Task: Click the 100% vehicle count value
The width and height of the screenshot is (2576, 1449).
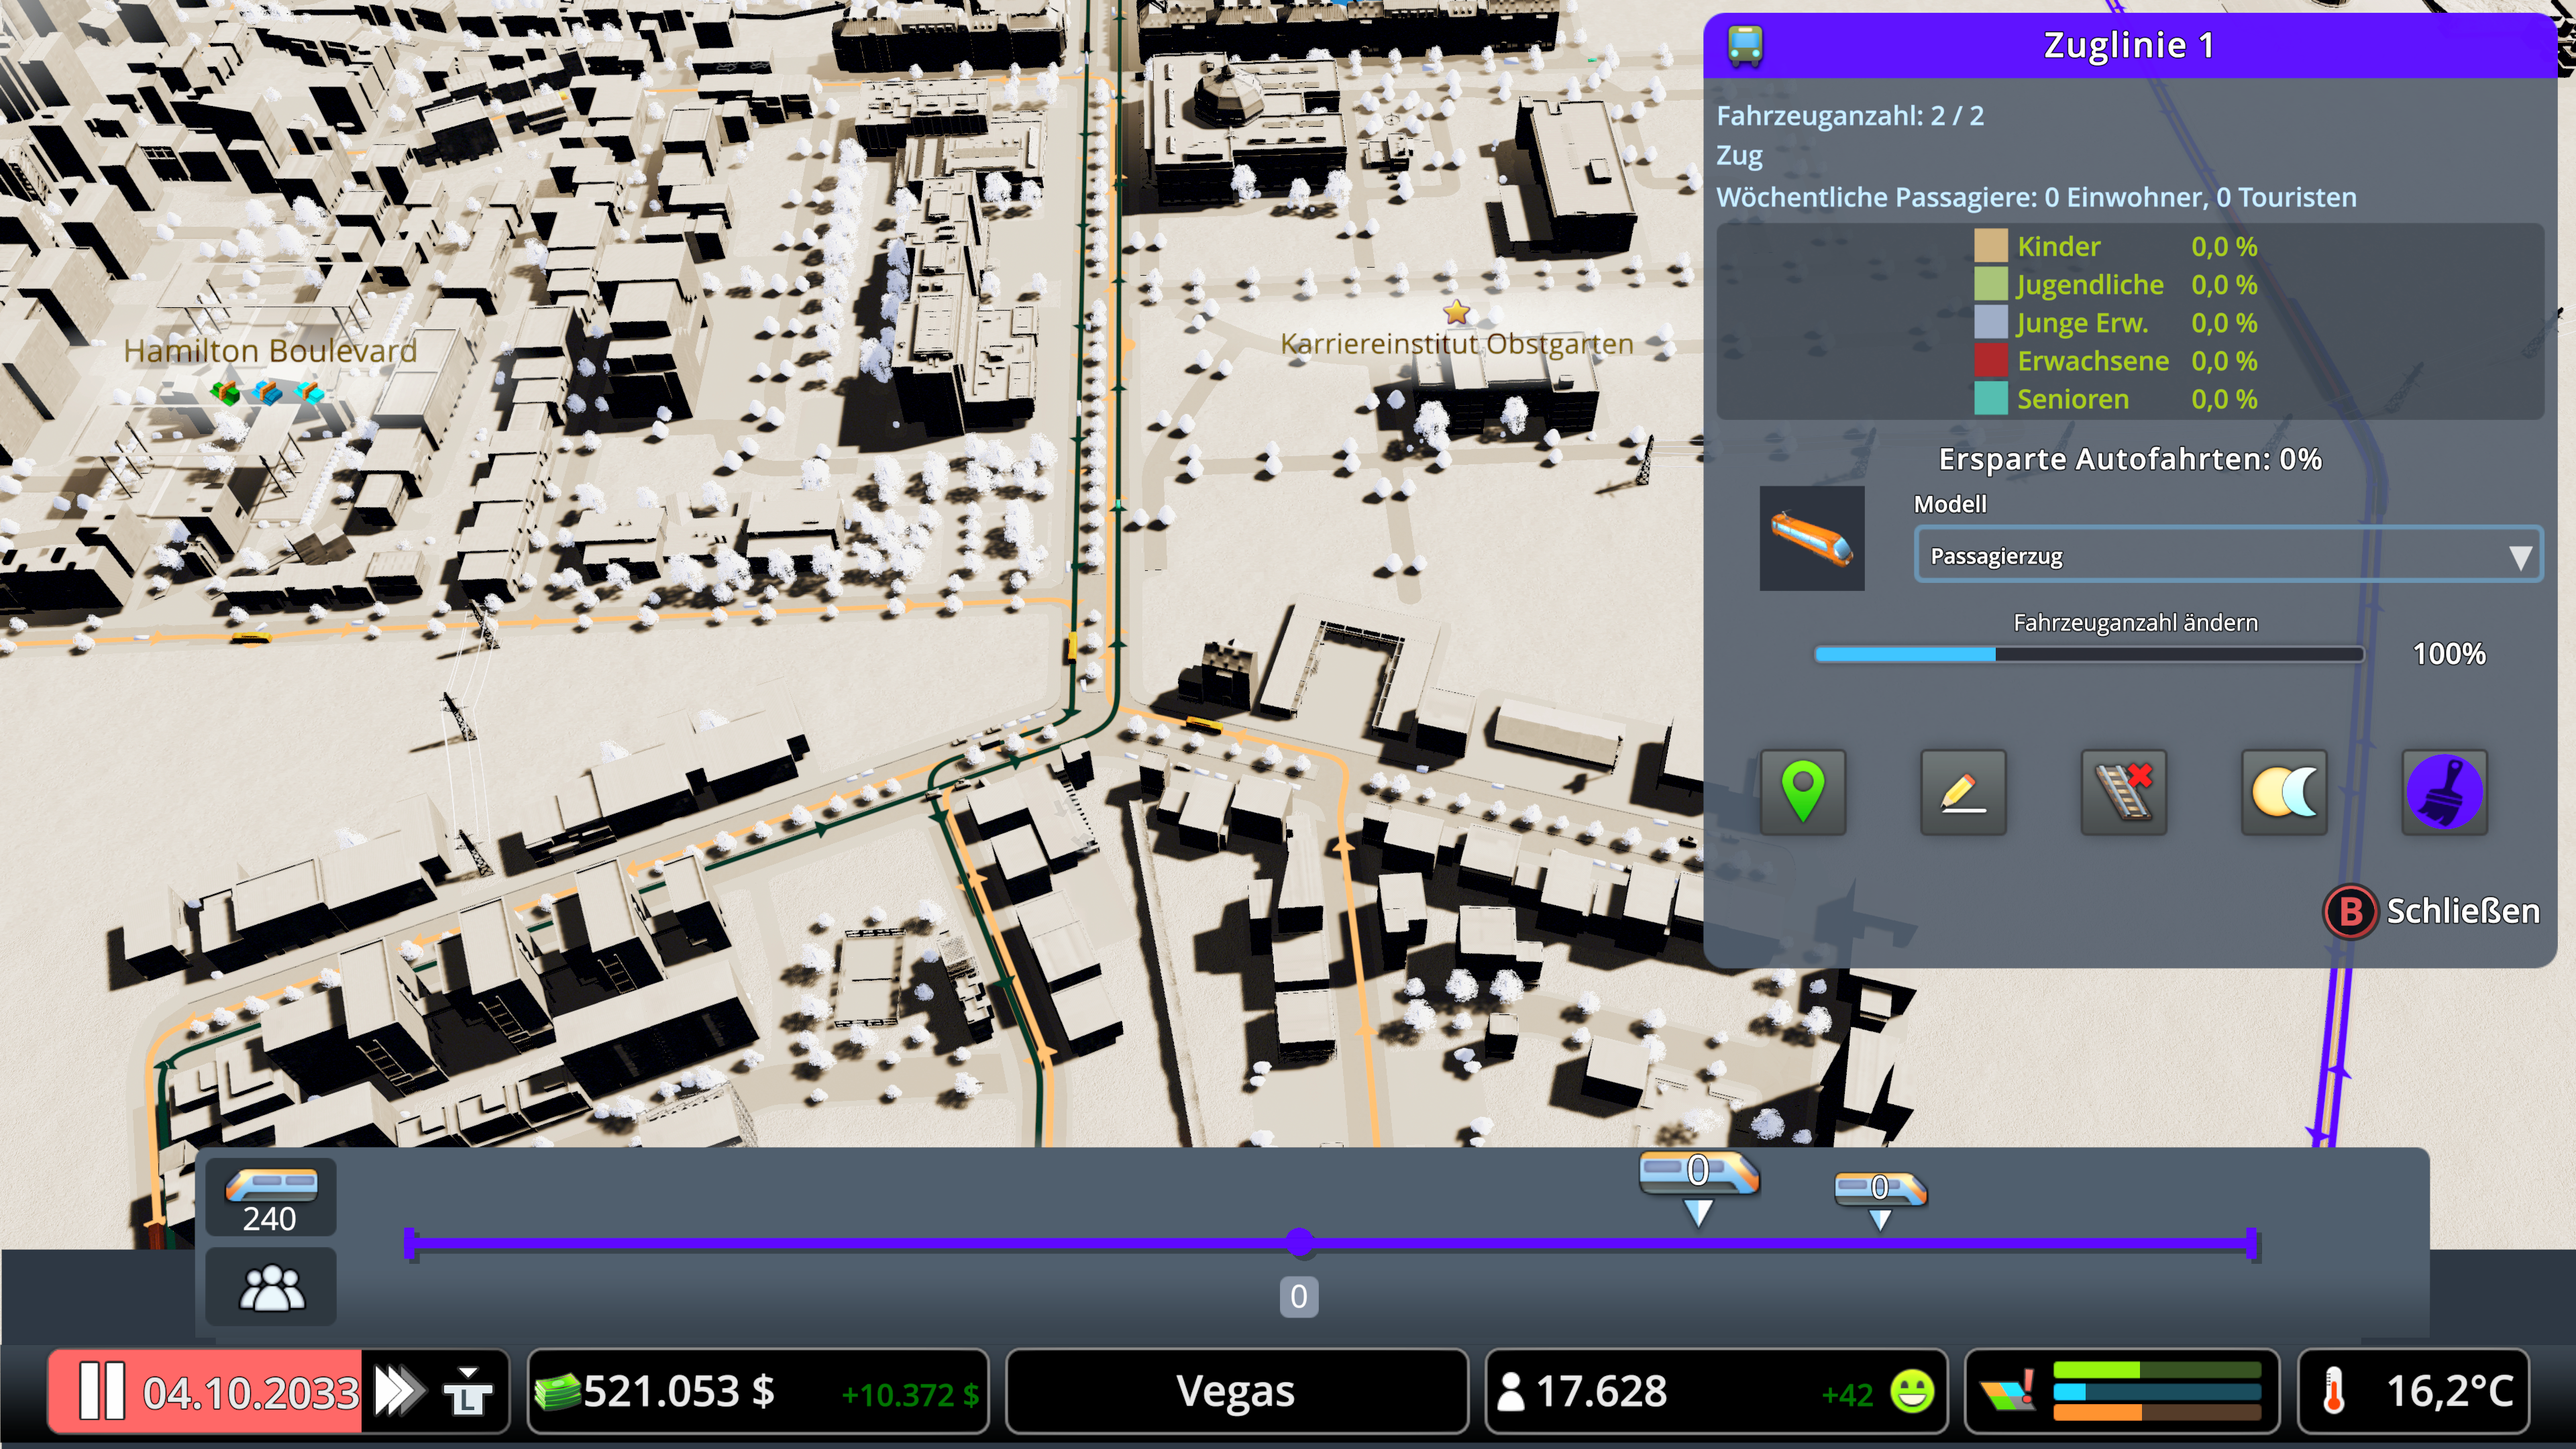Action: pos(2449,654)
